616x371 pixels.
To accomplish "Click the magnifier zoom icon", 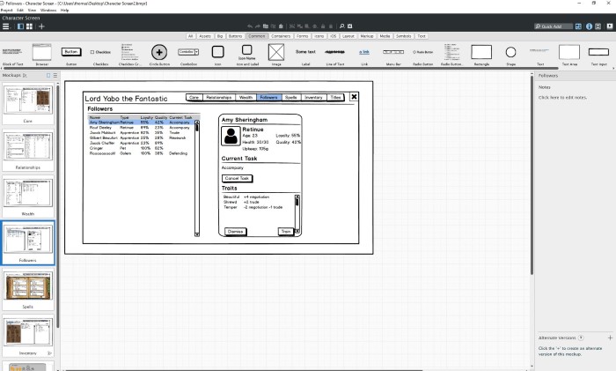I will [x=341, y=26].
